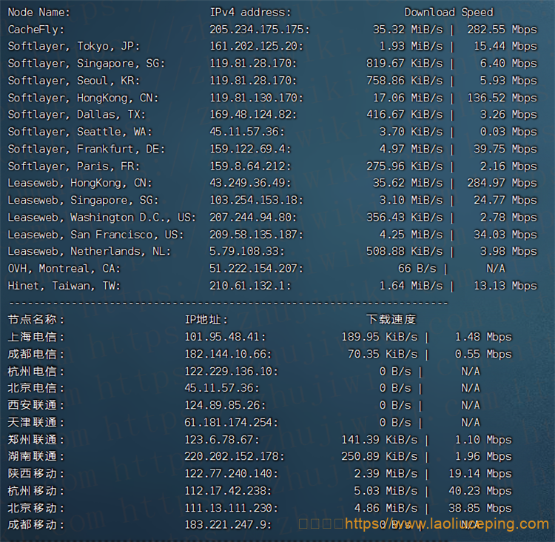The image size is (555, 542).
Task: Click IP address 159.122.69.4
Action: 250,149
